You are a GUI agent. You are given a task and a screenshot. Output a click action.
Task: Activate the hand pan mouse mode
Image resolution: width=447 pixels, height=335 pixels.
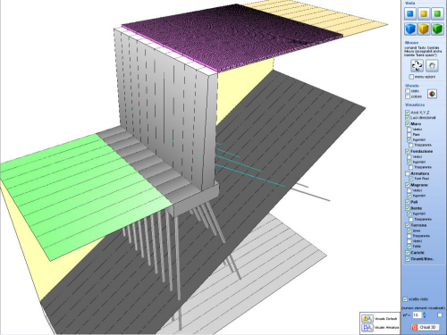(x=432, y=65)
